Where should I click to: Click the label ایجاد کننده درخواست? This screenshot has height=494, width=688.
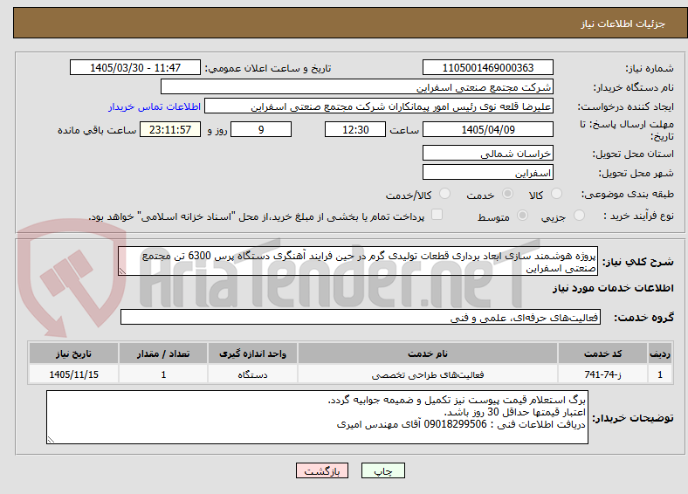pos(625,107)
